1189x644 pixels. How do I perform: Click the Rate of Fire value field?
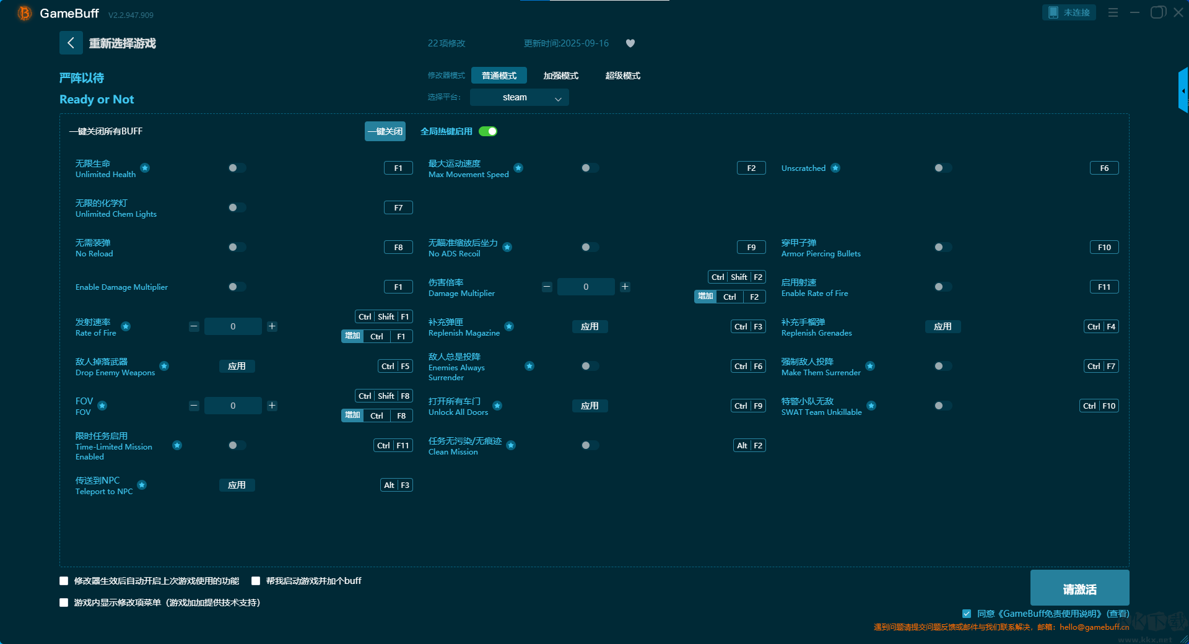coord(233,326)
